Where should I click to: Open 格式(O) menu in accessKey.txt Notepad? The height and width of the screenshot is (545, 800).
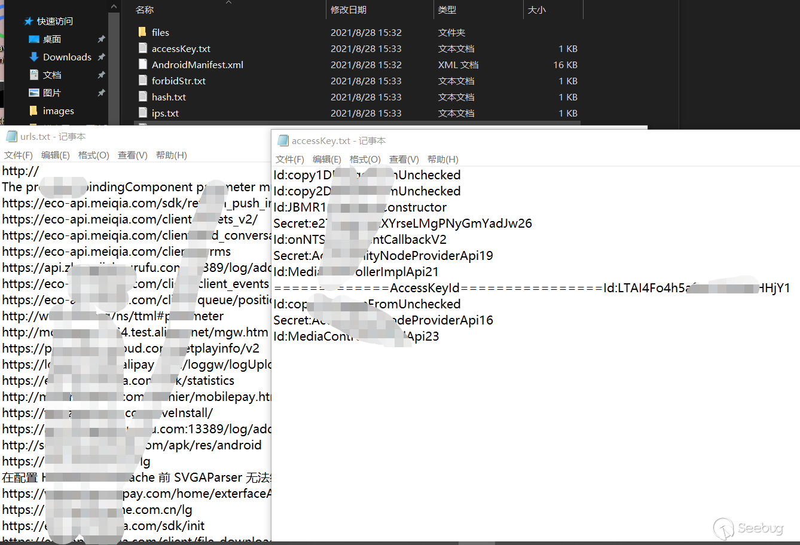click(365, 160)
